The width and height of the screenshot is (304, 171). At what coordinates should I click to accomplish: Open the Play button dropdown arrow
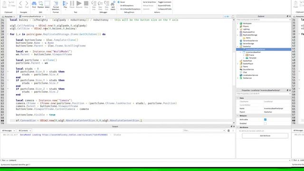(x=66, y=9)
